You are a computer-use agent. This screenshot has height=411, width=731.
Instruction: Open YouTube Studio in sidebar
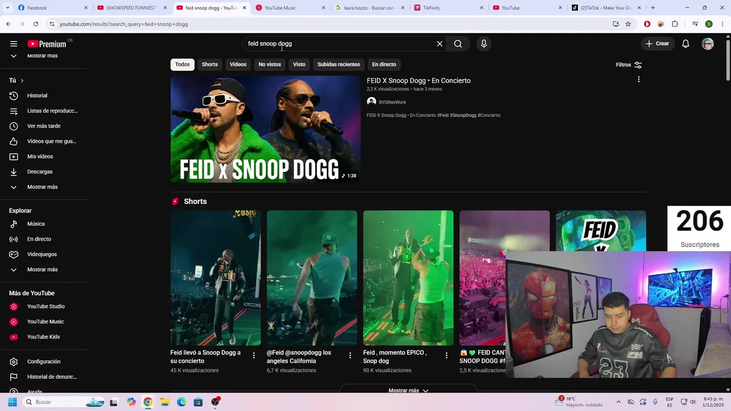pyautogui.click(x=43, y=307)
